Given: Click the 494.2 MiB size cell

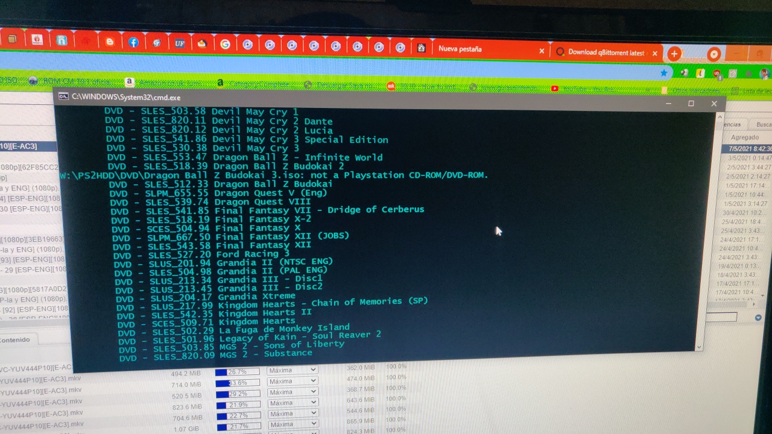Looking at the screenshot, I should (x=186, y=373).
